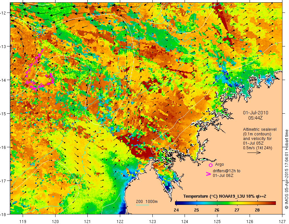Click the longitude axis label '123'
This screenshot has width=289, height=224.
(x=152, y=221)
